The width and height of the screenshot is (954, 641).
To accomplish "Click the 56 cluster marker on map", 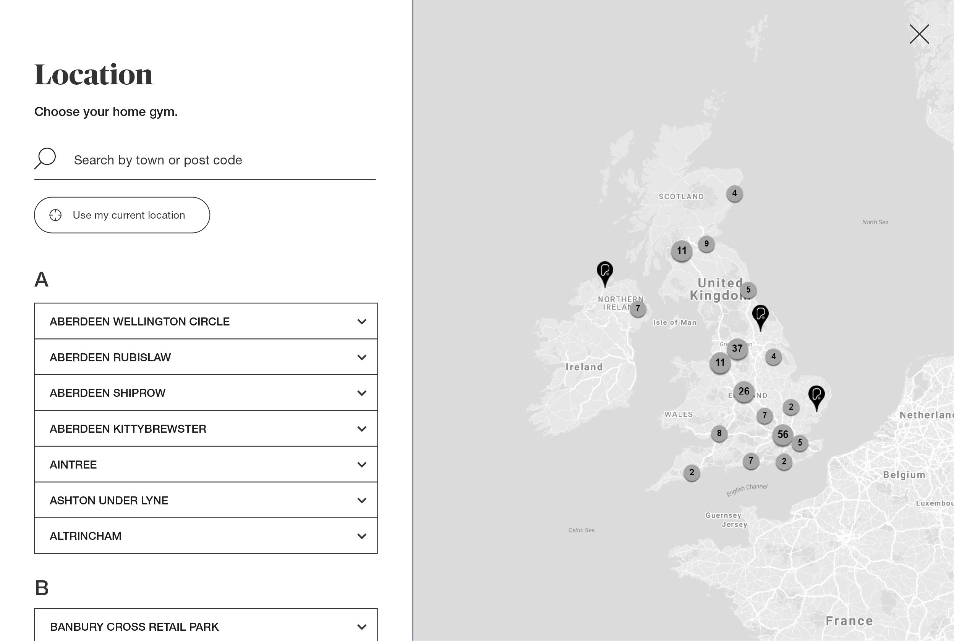I will 782,435.
